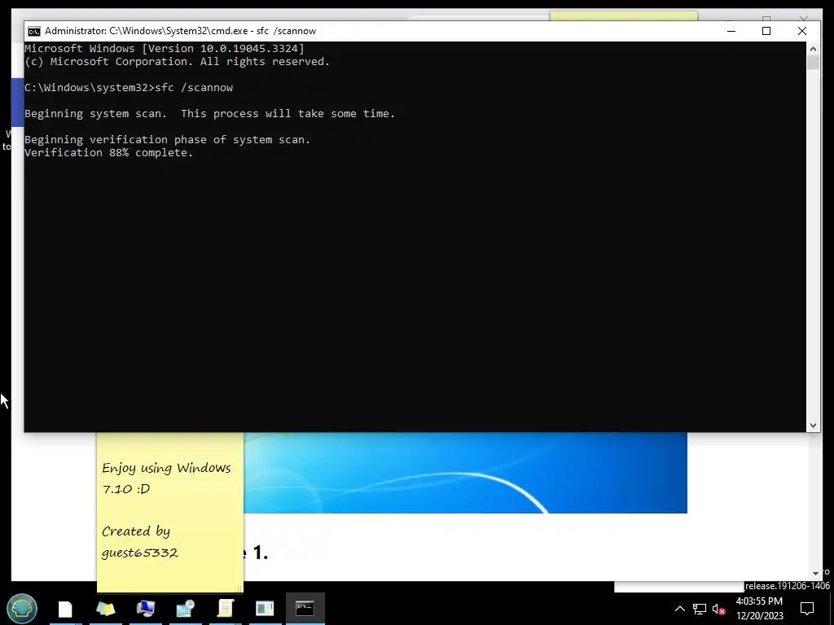Close the Administrator cmd.exe window
This screenshot has height=625, width=834.
coord(802,31)
